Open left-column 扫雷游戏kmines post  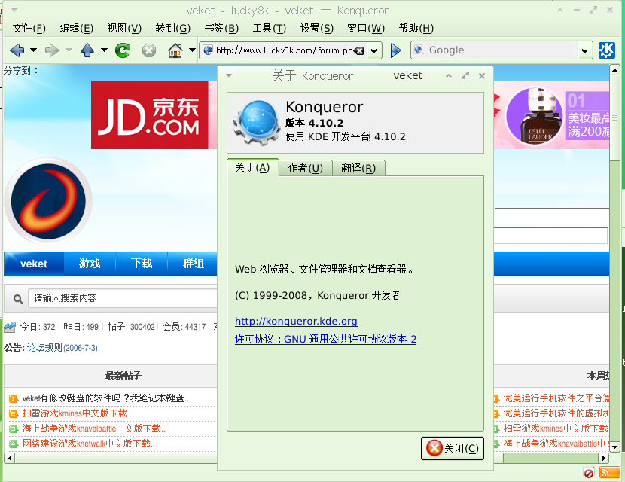click(75, 413)
